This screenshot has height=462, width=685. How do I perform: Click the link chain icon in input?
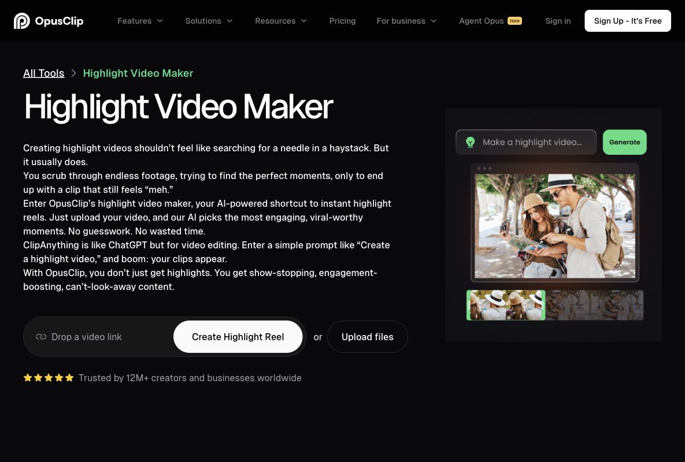[41, 337]
